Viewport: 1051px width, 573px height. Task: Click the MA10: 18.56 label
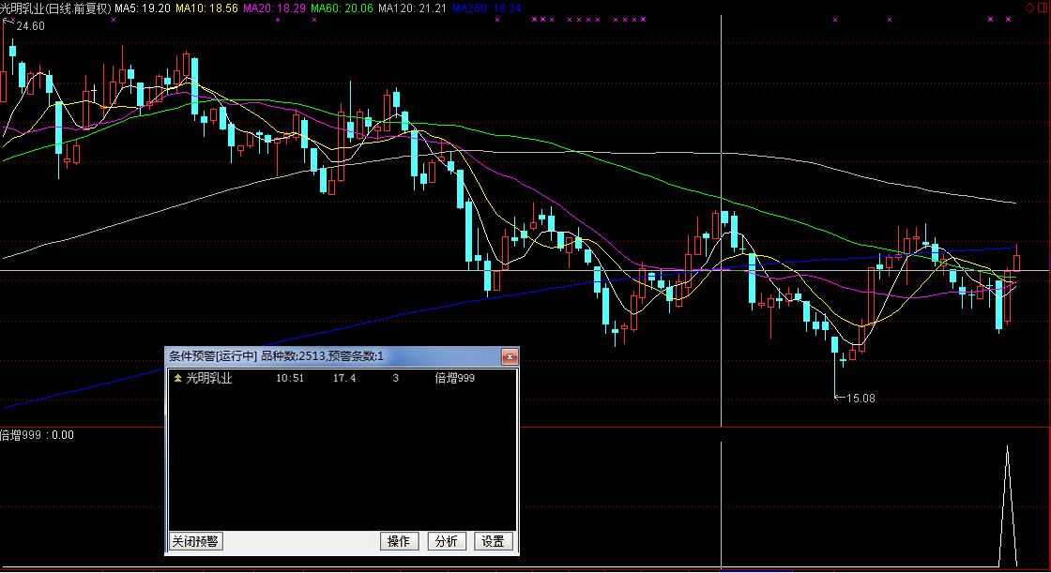tap(206, 8)
